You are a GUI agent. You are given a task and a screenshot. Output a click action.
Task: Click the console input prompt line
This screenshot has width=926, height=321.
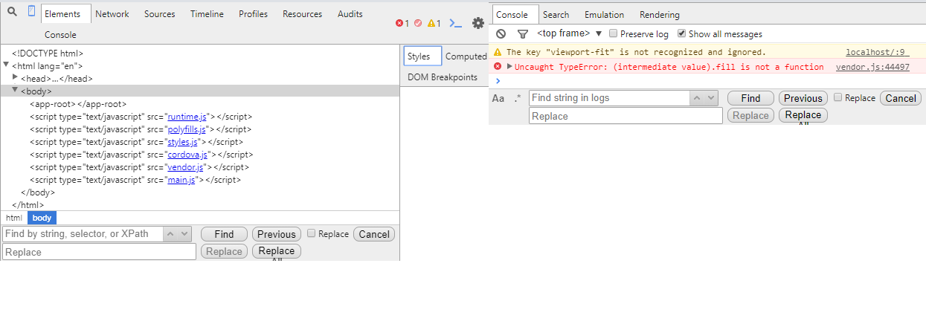coord(707,80)
